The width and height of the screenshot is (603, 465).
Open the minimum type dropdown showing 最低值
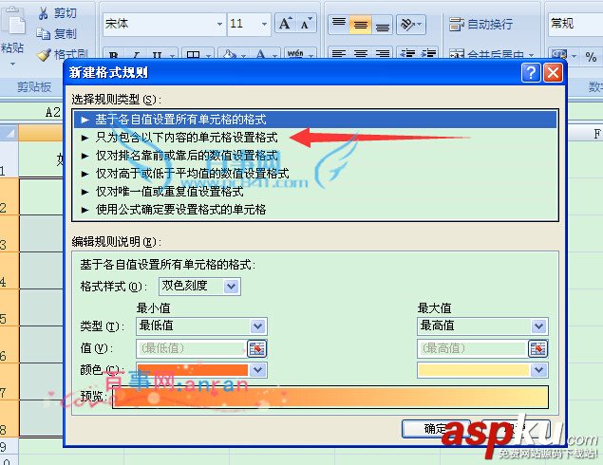201,326
